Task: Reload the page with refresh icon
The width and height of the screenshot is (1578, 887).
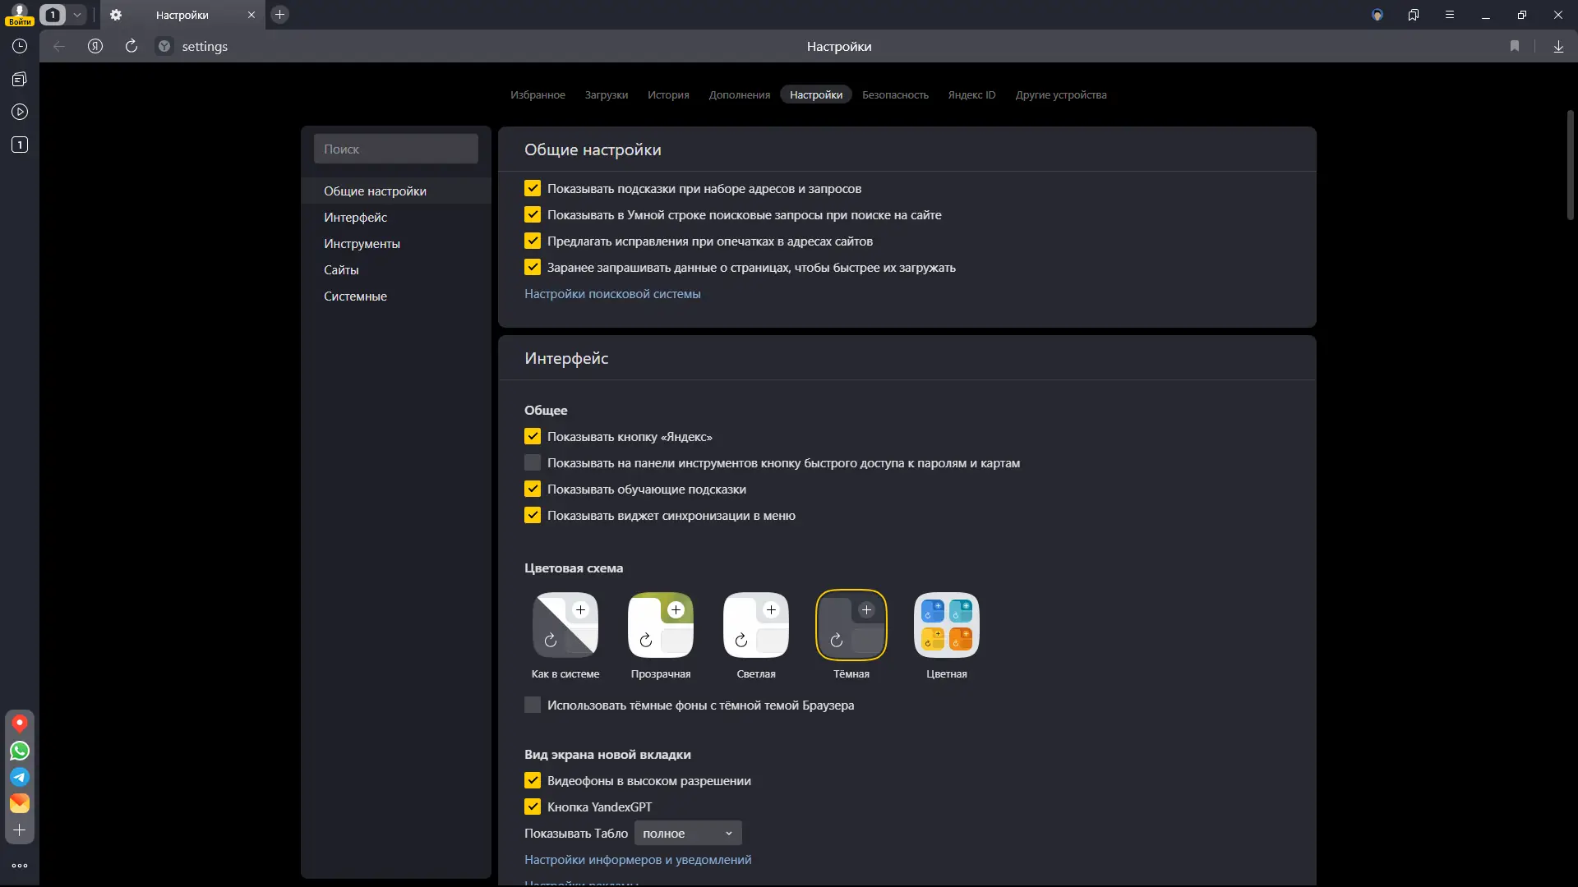Action: point(131,47)
